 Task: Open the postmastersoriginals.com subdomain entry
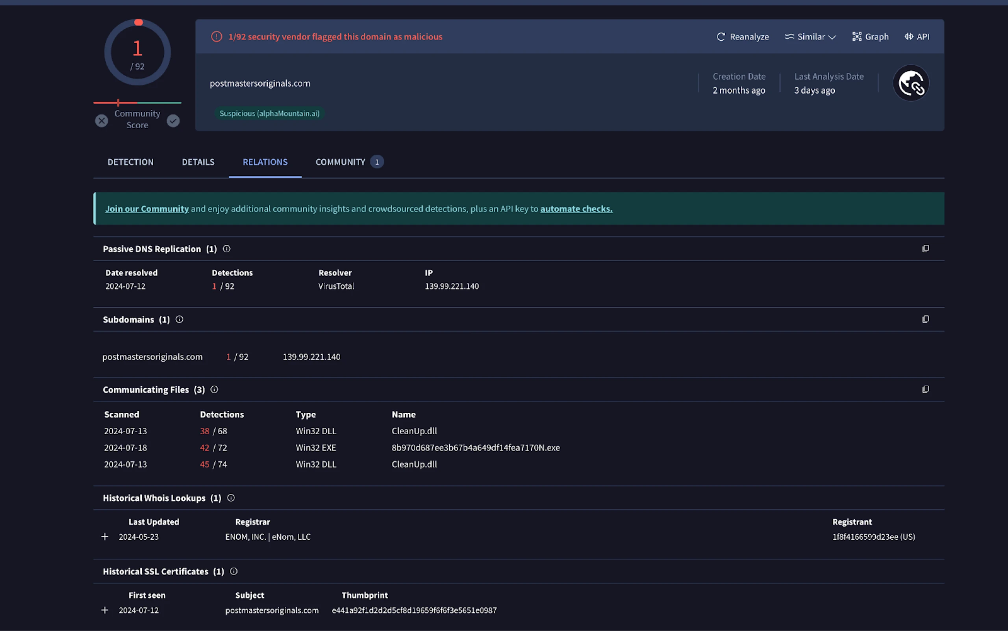click(152, 357)
